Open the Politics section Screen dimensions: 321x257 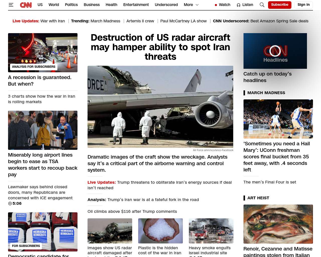point(71,5)
